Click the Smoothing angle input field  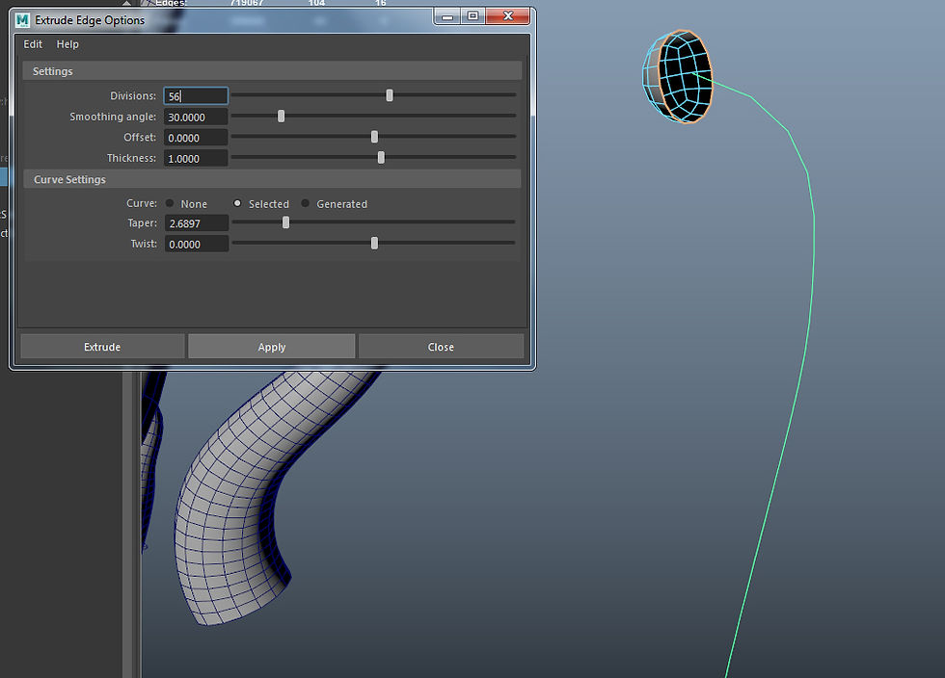(x=196, y=117)
